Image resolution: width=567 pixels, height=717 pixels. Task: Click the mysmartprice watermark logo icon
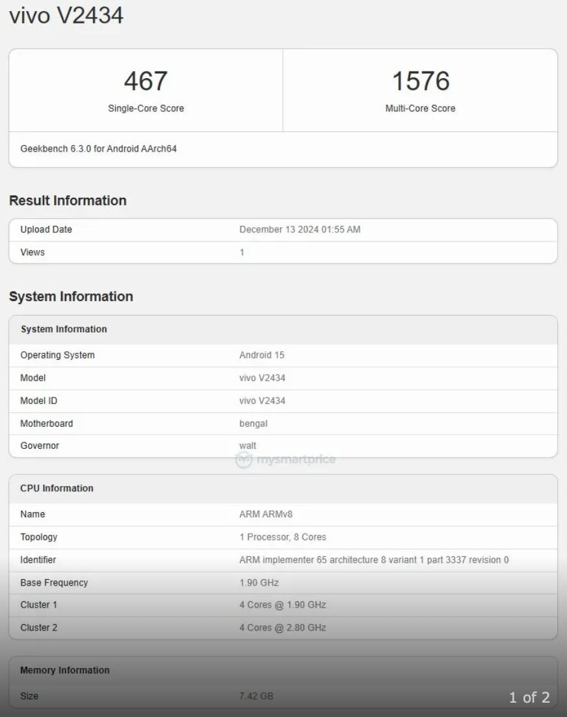click(x=244, y=460)
